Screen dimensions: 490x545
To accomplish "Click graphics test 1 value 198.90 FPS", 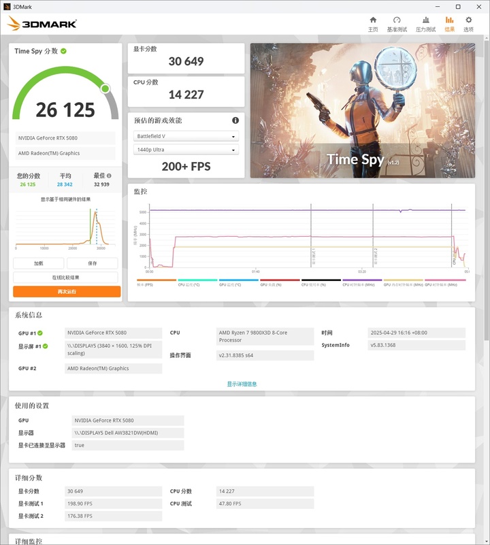I will 114,503.
